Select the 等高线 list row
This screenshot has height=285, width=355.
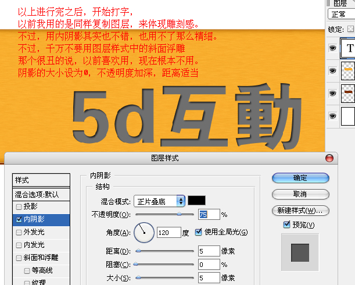click(x=41, y=270)
